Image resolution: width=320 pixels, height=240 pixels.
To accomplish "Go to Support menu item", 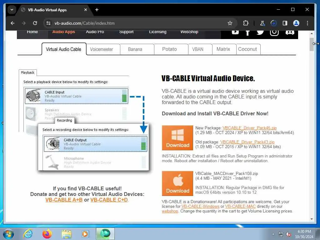I will coord(126,32).
